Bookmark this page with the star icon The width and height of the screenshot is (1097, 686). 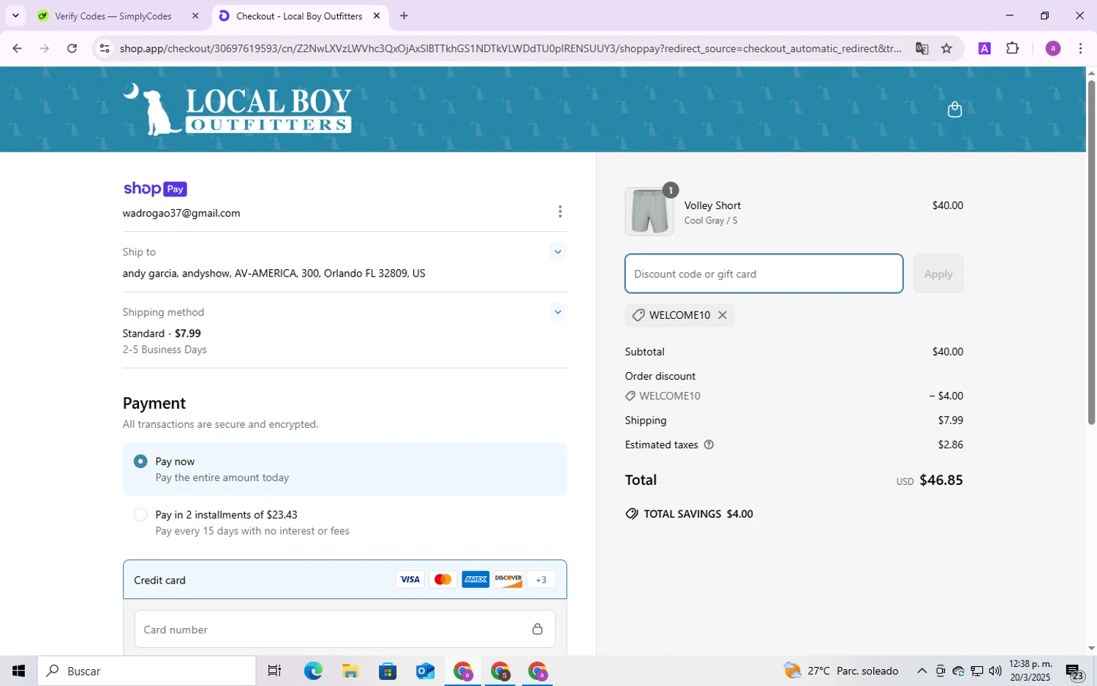[x=946, y=48]
